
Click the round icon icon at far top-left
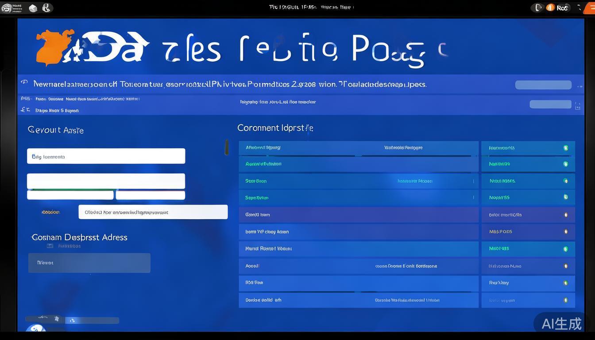pyautogui.click(x=6, y=8)
